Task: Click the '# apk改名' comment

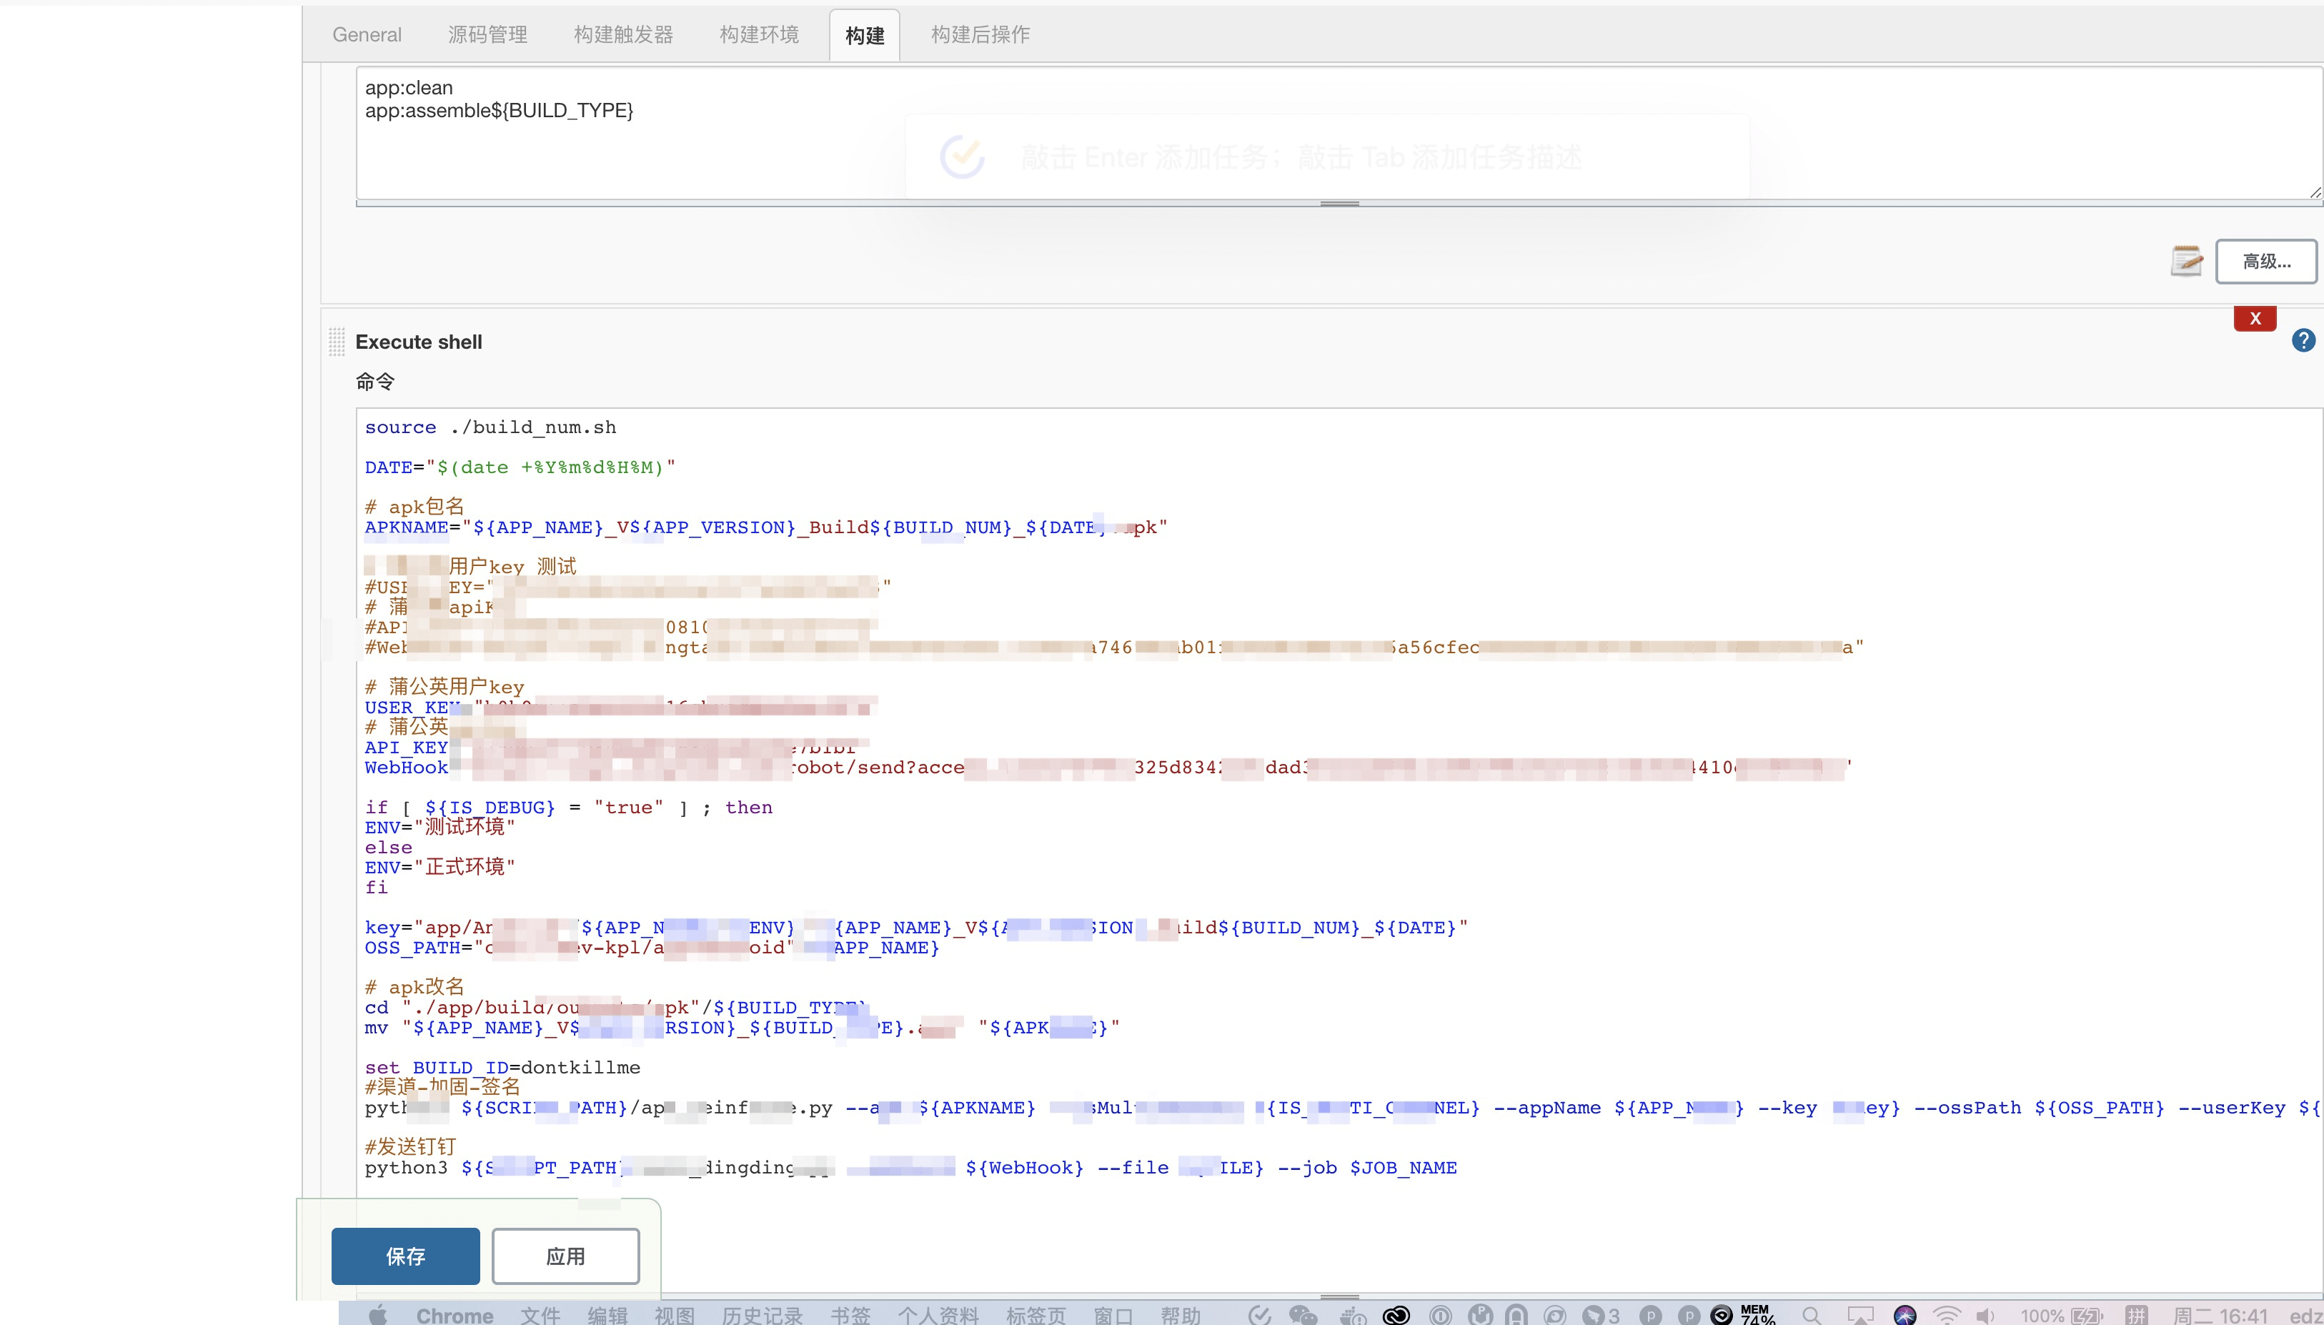Action: pos(414,986)
